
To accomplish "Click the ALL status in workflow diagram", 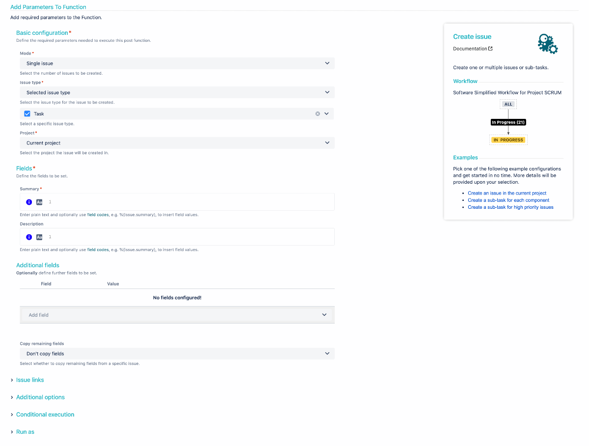I will pyautogui.click(x=509, y=104).
